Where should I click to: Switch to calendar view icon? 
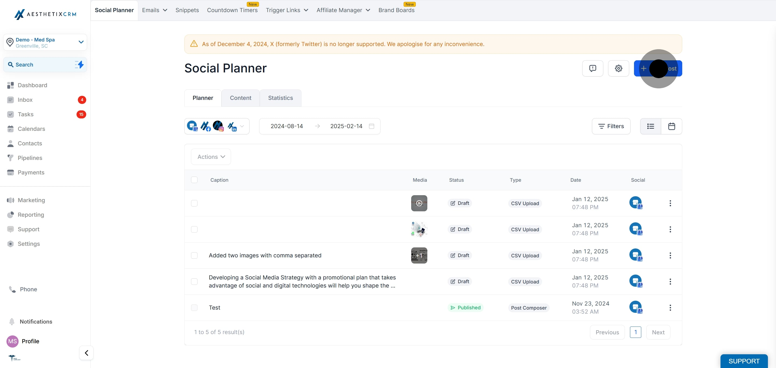click(671, 126)
